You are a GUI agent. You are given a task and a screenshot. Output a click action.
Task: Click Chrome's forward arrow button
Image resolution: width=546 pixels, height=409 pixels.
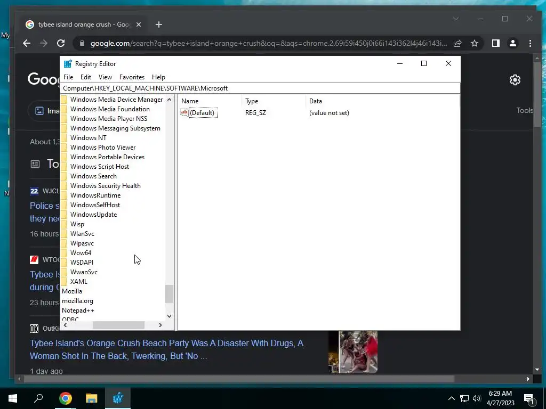(44, 43)
